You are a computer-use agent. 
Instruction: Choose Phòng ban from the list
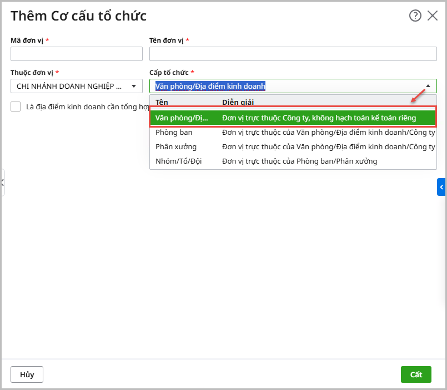(x=174, y=133)
